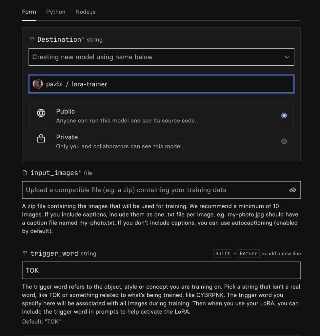
Task: Switch to the Form tab
Action: pos(29,12)
